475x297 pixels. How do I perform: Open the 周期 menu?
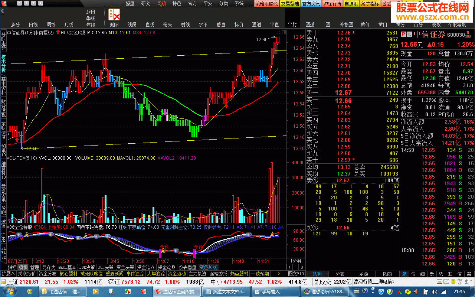(x=161, y=4)
